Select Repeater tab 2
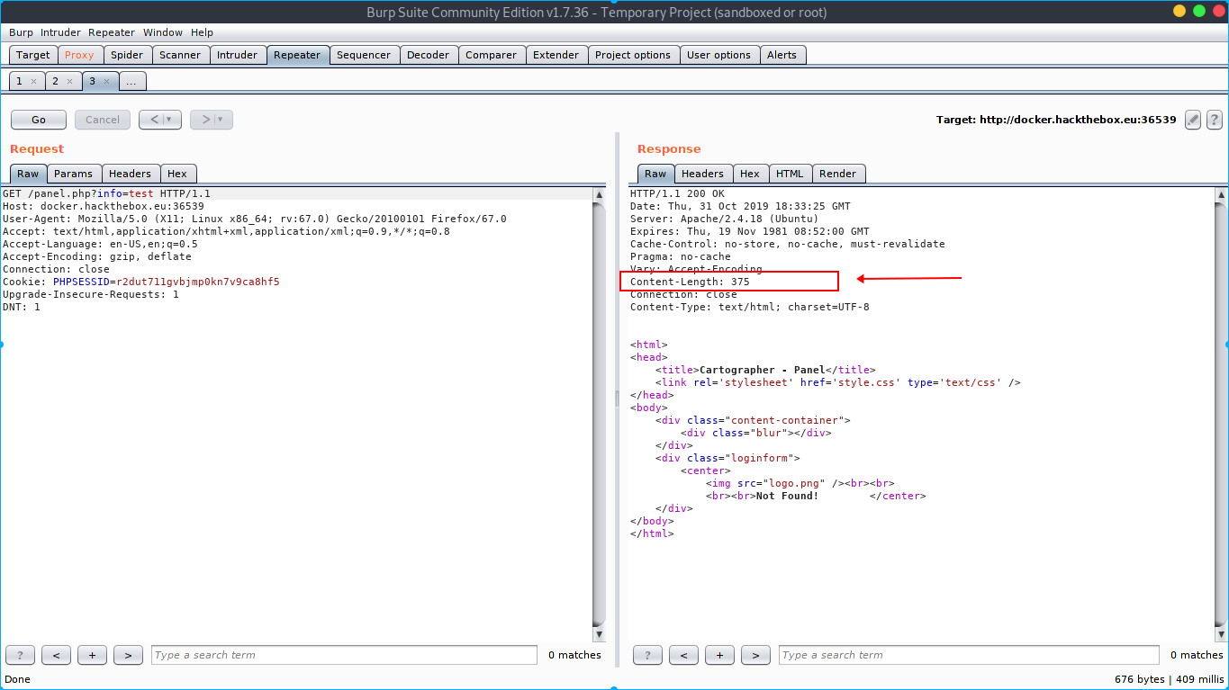 tap(55, 81)
